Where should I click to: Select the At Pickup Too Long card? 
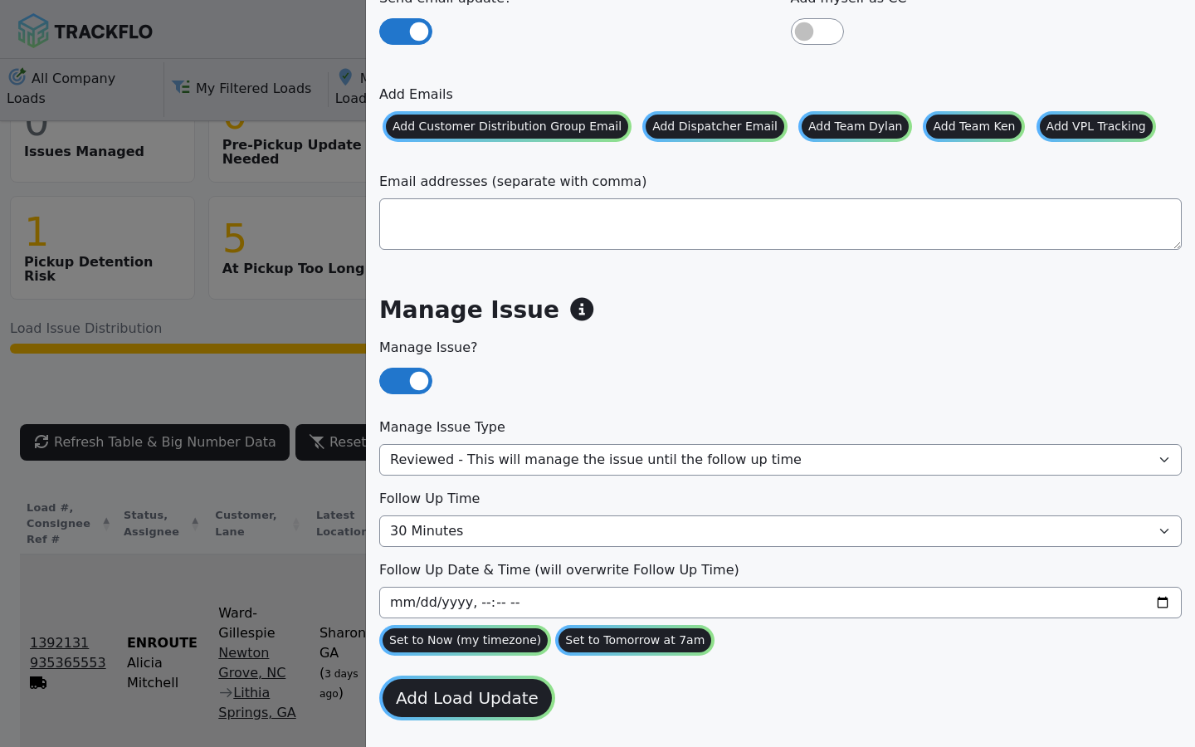287,247
